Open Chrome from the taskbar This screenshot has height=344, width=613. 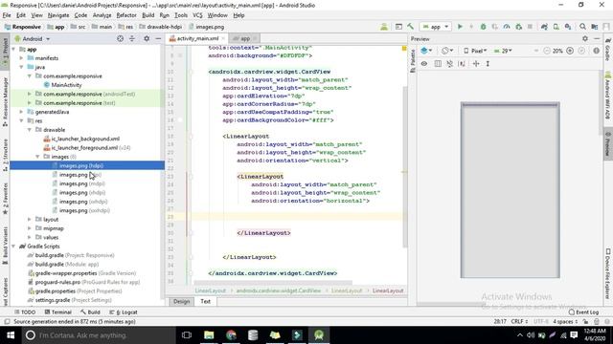(x=231, y=335)
